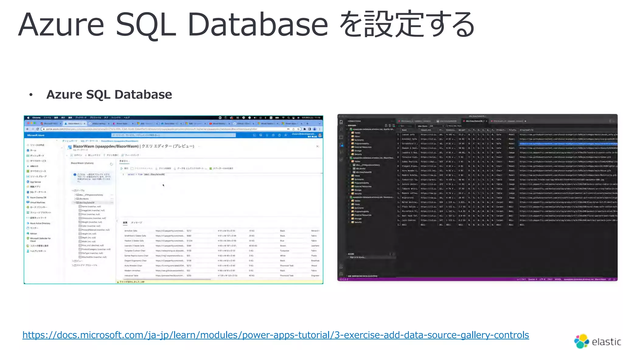
Task: Collapse dbo.EasySalesDB in the Azure object explorer
Action: [x=75, y=203]
